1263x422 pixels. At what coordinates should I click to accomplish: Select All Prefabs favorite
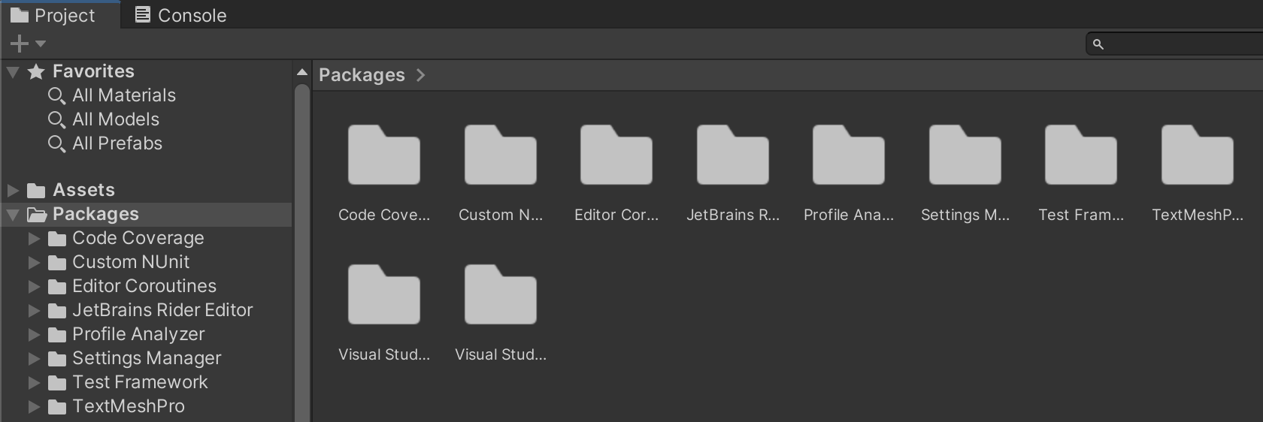(117, 143)
